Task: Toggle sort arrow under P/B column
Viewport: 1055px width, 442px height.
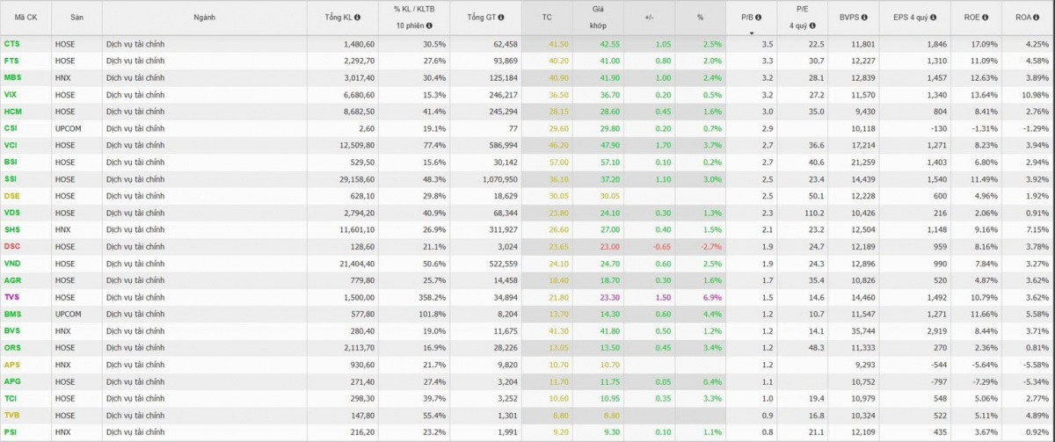Action: 750,33
